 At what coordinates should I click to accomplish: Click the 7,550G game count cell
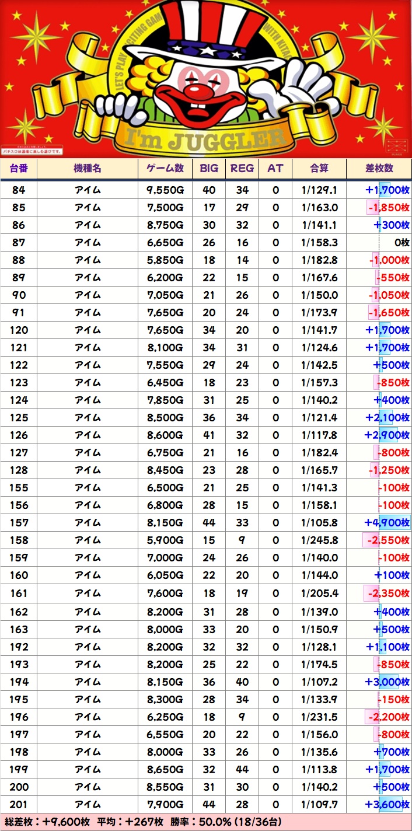coord(165,365)
